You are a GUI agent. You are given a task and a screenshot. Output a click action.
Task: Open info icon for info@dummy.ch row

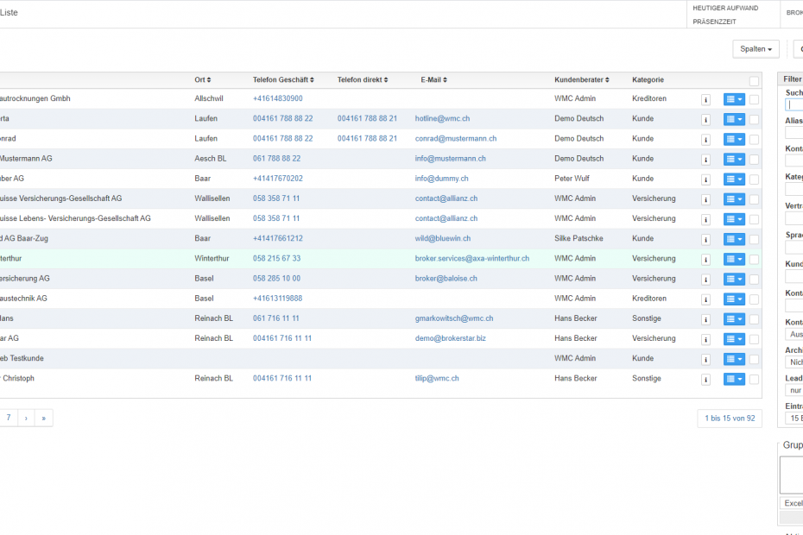point(705,179)
